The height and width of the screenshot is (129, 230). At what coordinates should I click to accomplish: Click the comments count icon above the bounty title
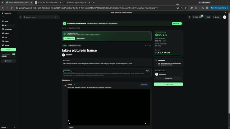pyautogui.click(x=146, y=46)
